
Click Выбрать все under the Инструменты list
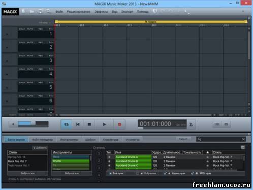click(72, 173)
